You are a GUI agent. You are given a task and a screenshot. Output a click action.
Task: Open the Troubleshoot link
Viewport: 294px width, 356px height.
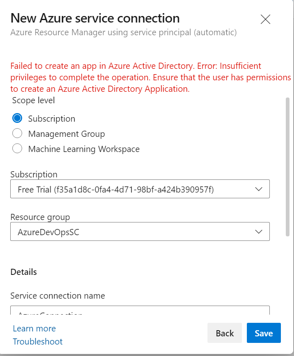click(38, 342)
